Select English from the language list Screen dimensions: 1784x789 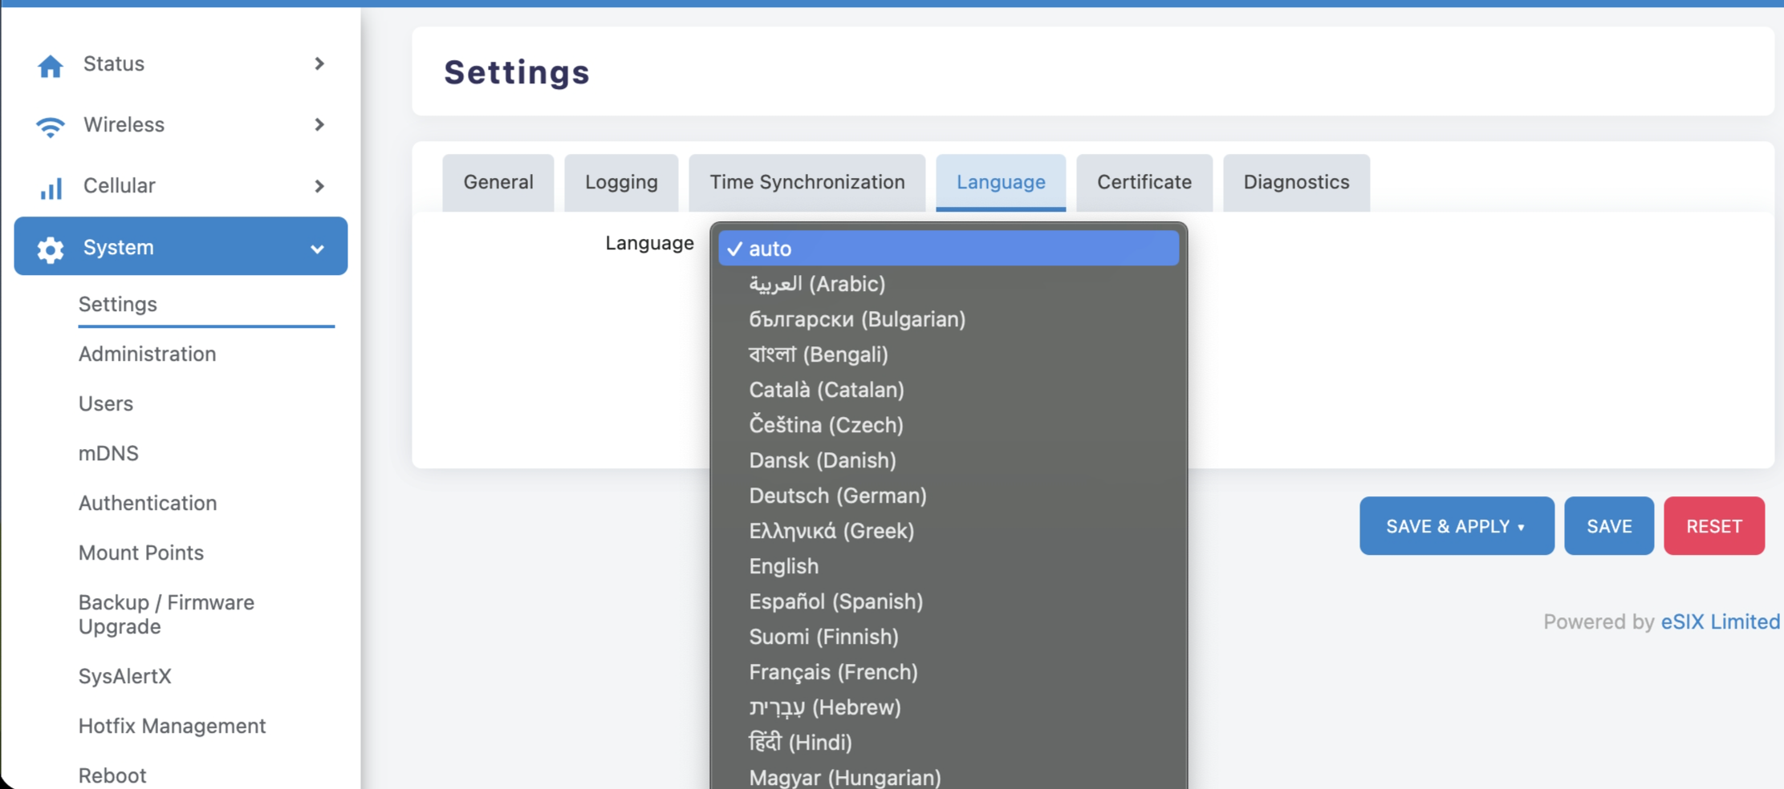pyautogui.click(x=783, y=566)
